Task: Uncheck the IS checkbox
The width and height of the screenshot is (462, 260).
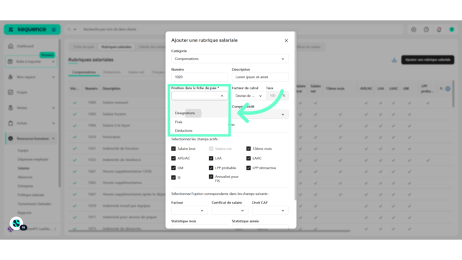Action: pos(173,177)
